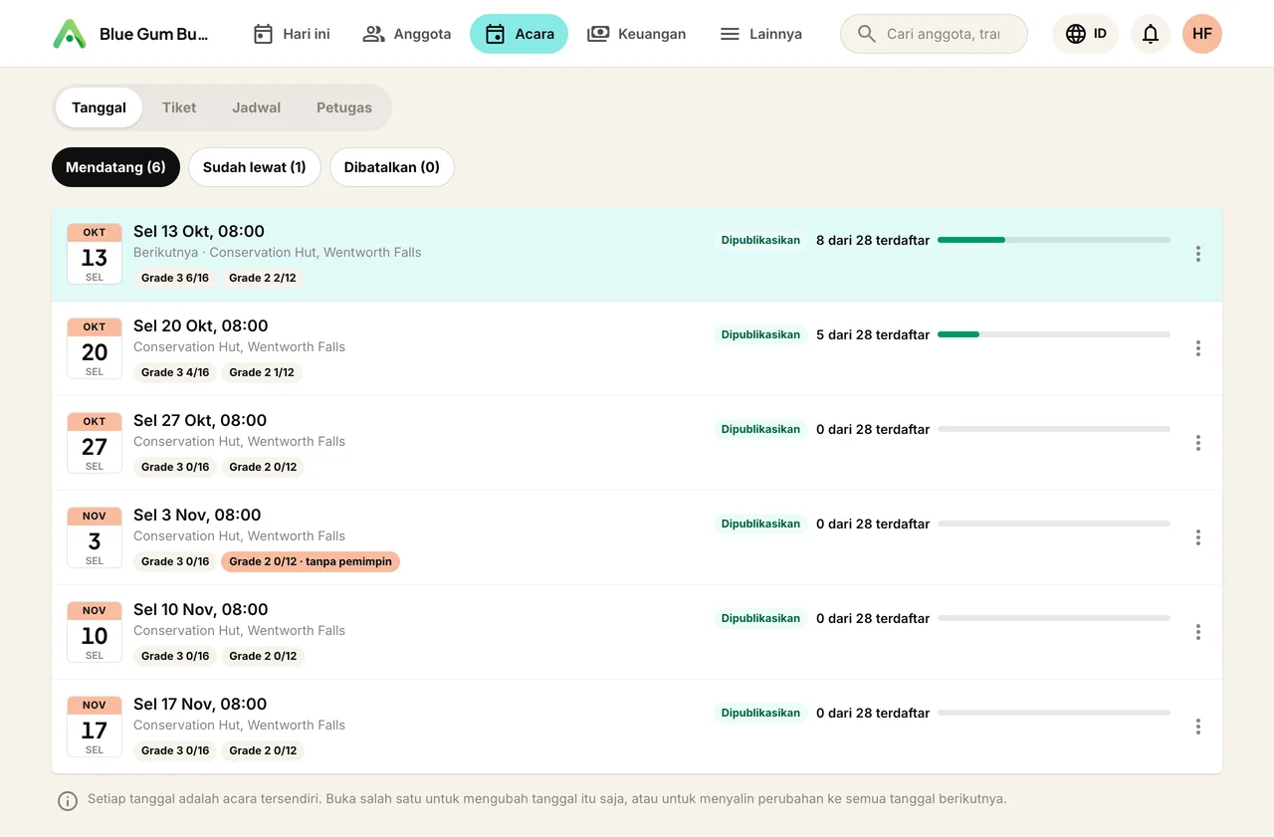
Task: Open more options for Sel 13 Okt
Action: click(1198, 254)
